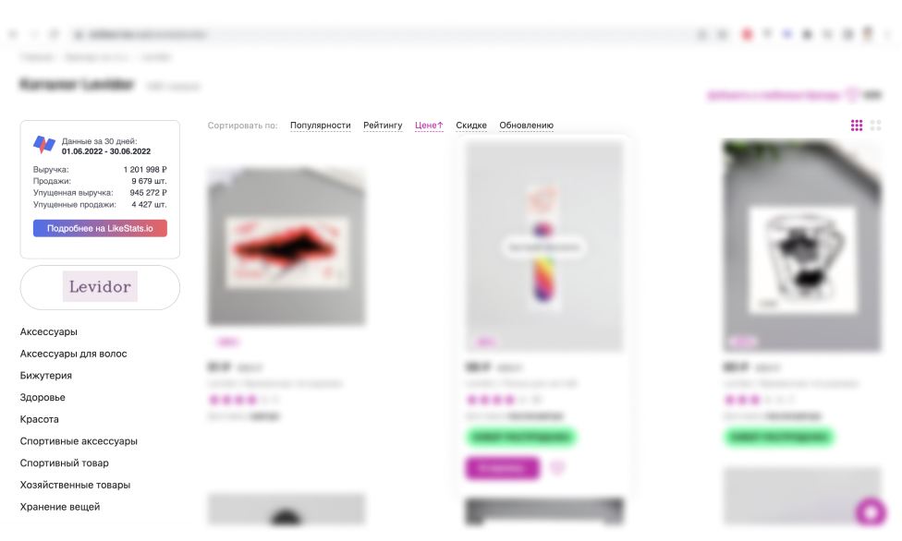Add the middle product to favorites heart
This screenshot has height=541, width=902.
tap(557, 467)
